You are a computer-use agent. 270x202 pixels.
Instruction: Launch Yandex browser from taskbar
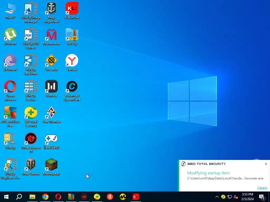point(110,197)
